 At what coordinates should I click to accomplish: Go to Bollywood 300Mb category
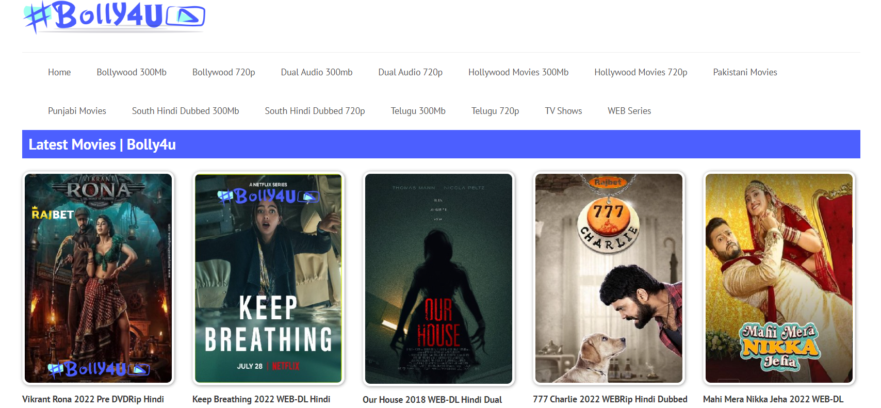click(132, 72)
